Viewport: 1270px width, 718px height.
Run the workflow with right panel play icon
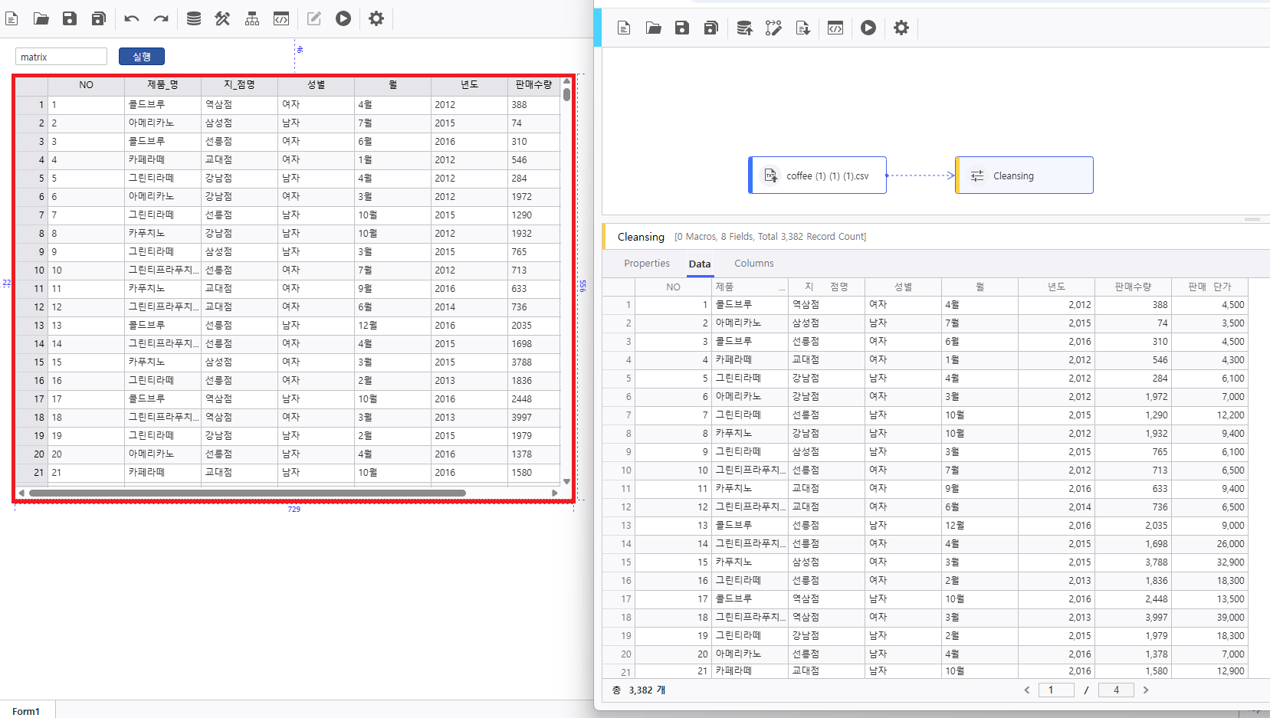(x=868, y=28)
